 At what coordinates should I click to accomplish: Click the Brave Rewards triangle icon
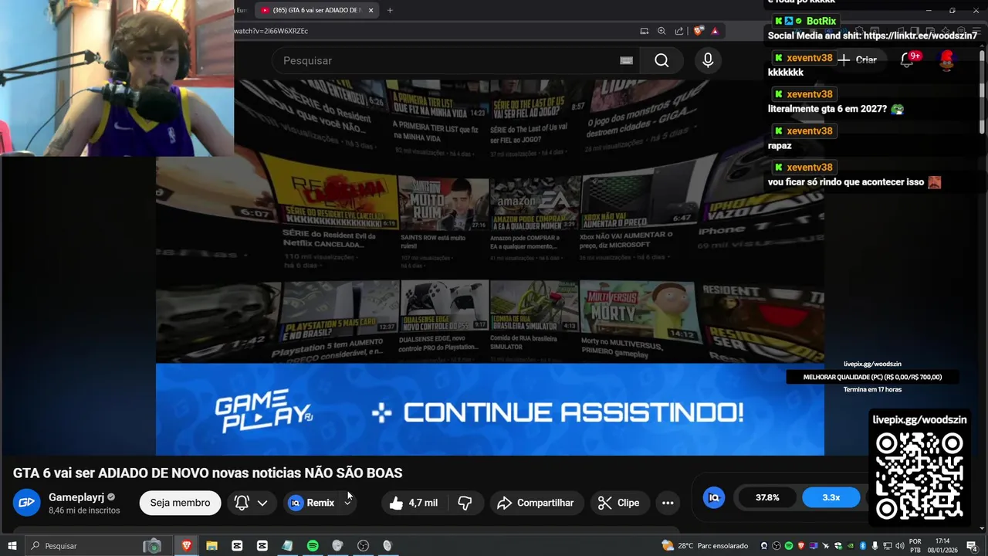715,31
